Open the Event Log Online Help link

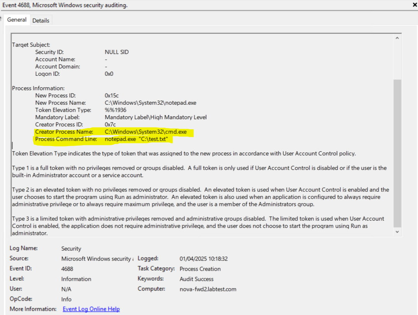click(x=91, y=309)
